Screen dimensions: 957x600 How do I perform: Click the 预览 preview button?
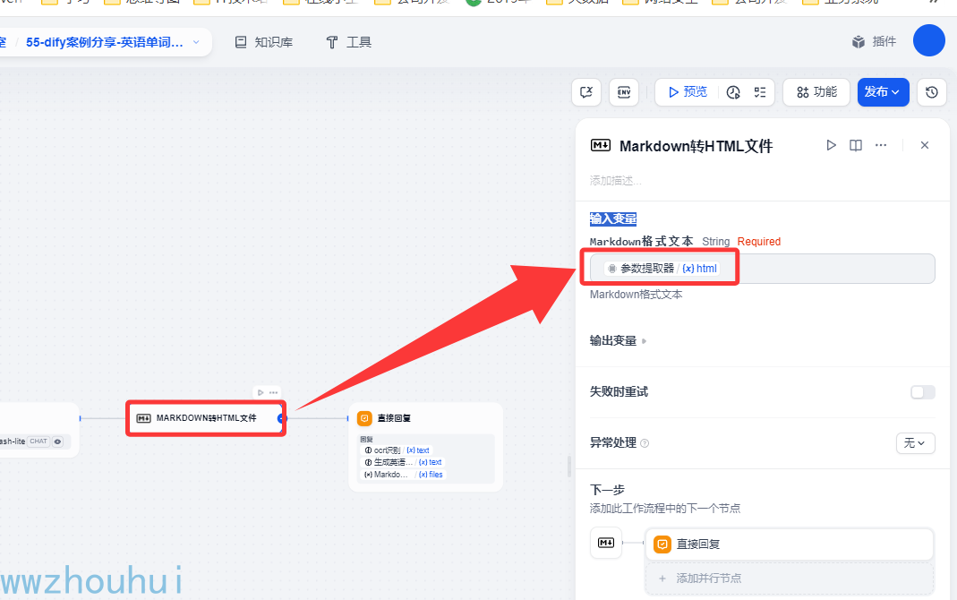[x=688, y=92]
